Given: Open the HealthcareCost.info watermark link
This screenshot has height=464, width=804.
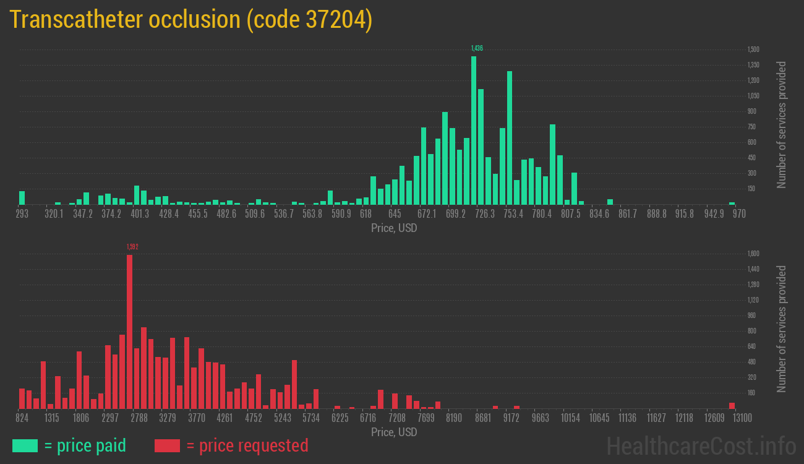Looking at the screenshot, I should [701, 445].
